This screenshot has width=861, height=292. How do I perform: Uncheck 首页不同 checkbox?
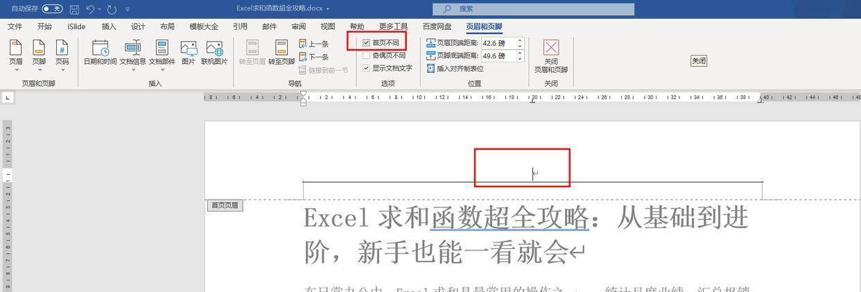367,43
